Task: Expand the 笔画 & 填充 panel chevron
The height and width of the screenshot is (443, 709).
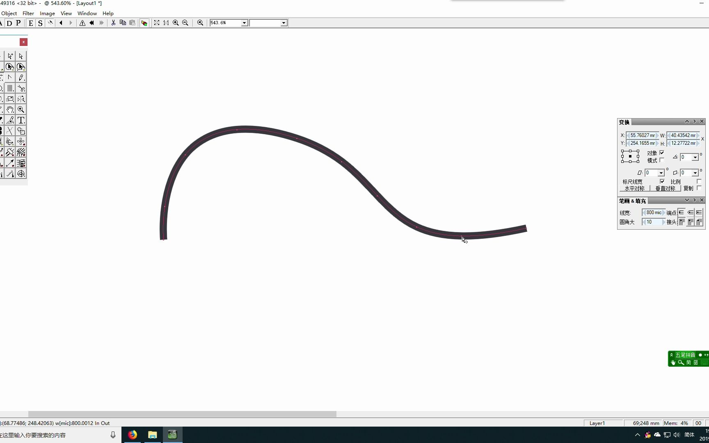Action: (687, 200)
